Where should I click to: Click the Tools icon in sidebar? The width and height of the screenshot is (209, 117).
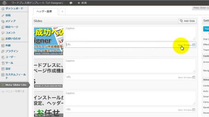3,63
